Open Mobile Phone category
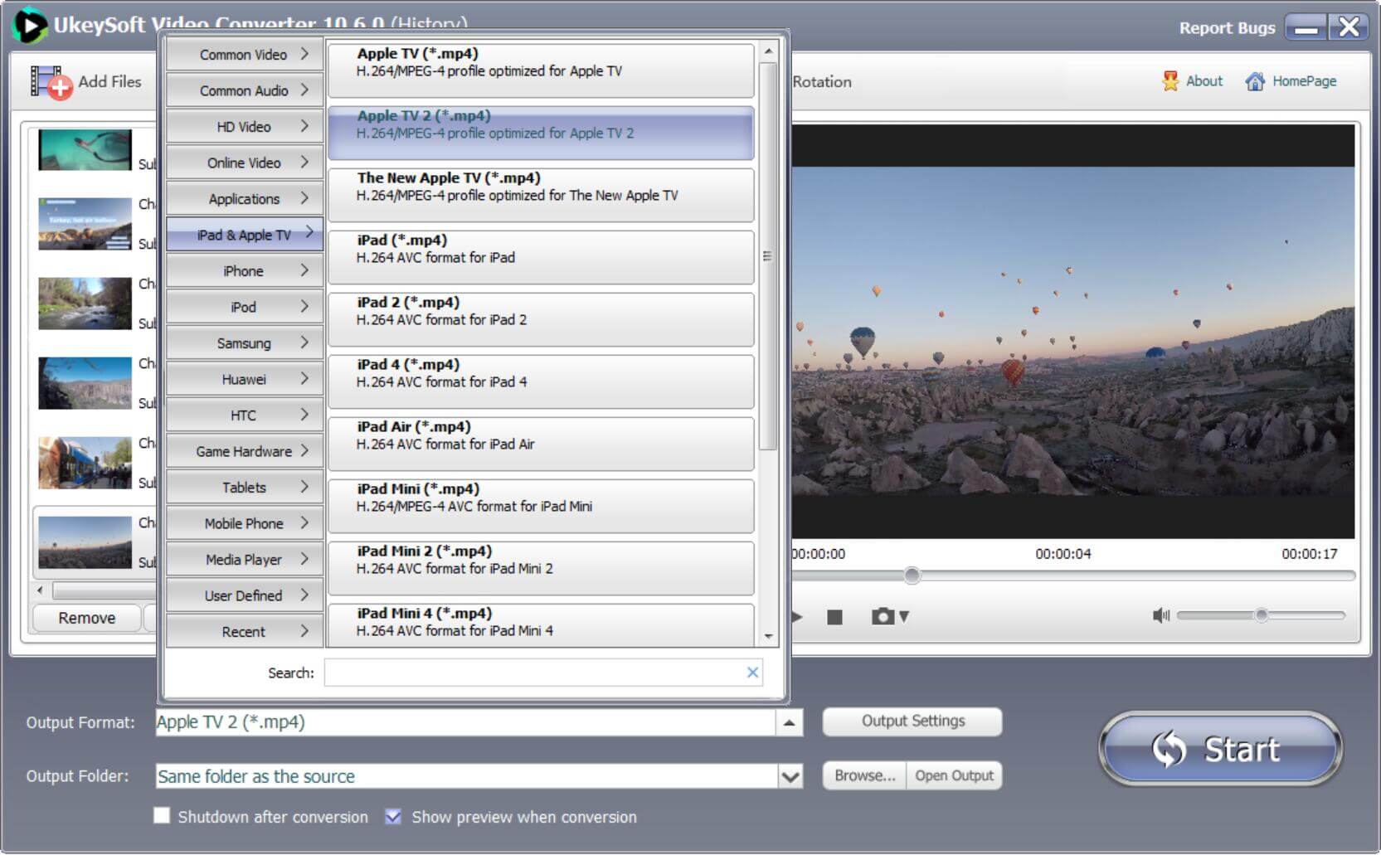This screenshot has height=855, width=1381. tap(245, 523)
